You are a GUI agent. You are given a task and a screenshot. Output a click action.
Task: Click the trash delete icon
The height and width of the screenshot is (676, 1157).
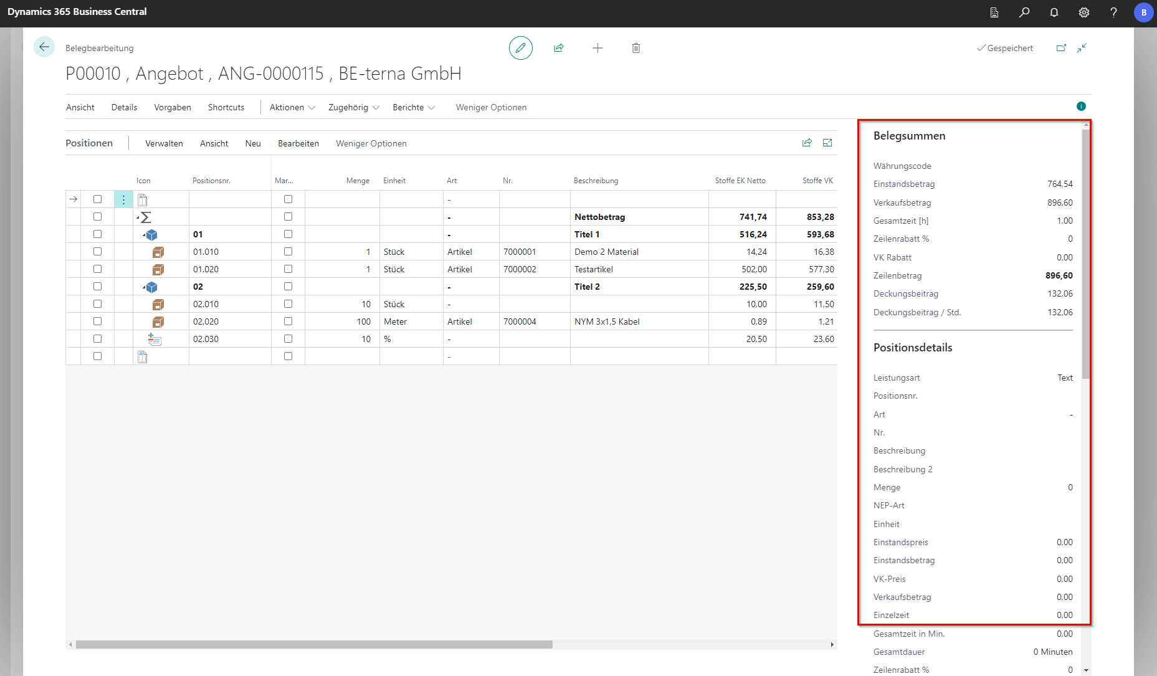tap(636, 48)
